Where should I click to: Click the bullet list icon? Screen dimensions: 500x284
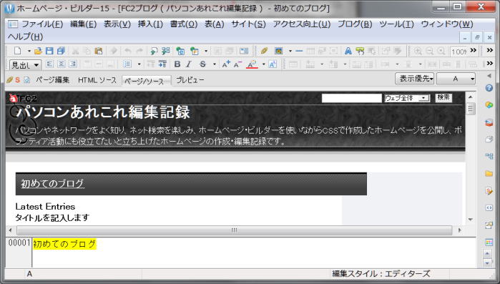point(127,64)
